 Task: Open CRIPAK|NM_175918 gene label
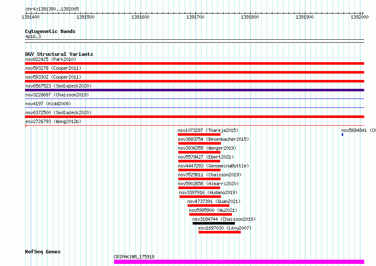coord(134,257)
